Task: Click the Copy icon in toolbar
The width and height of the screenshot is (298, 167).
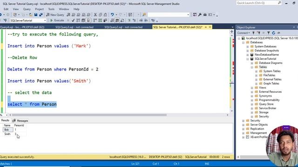Action: 101,14
